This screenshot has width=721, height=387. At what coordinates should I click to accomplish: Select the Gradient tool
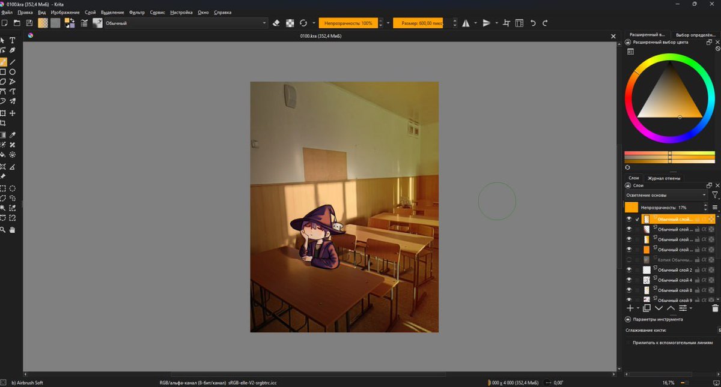point(3,135)
